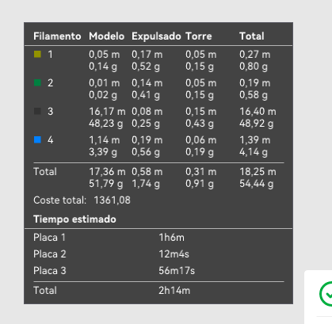Click the Filamento column header
The height and width of the screenshot is (324, 332).
click(57, 36)
